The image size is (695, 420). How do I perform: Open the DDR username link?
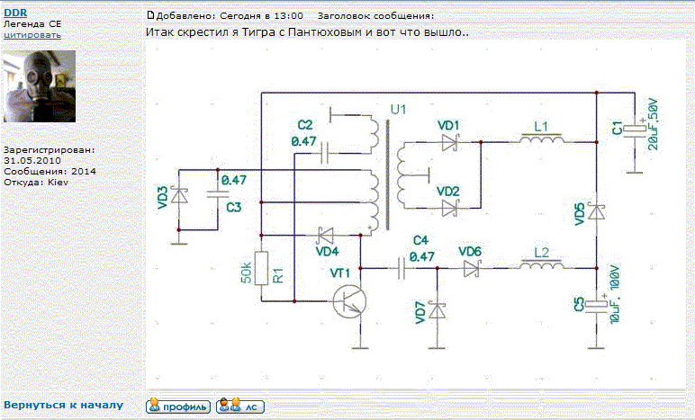tap(15, 13)
